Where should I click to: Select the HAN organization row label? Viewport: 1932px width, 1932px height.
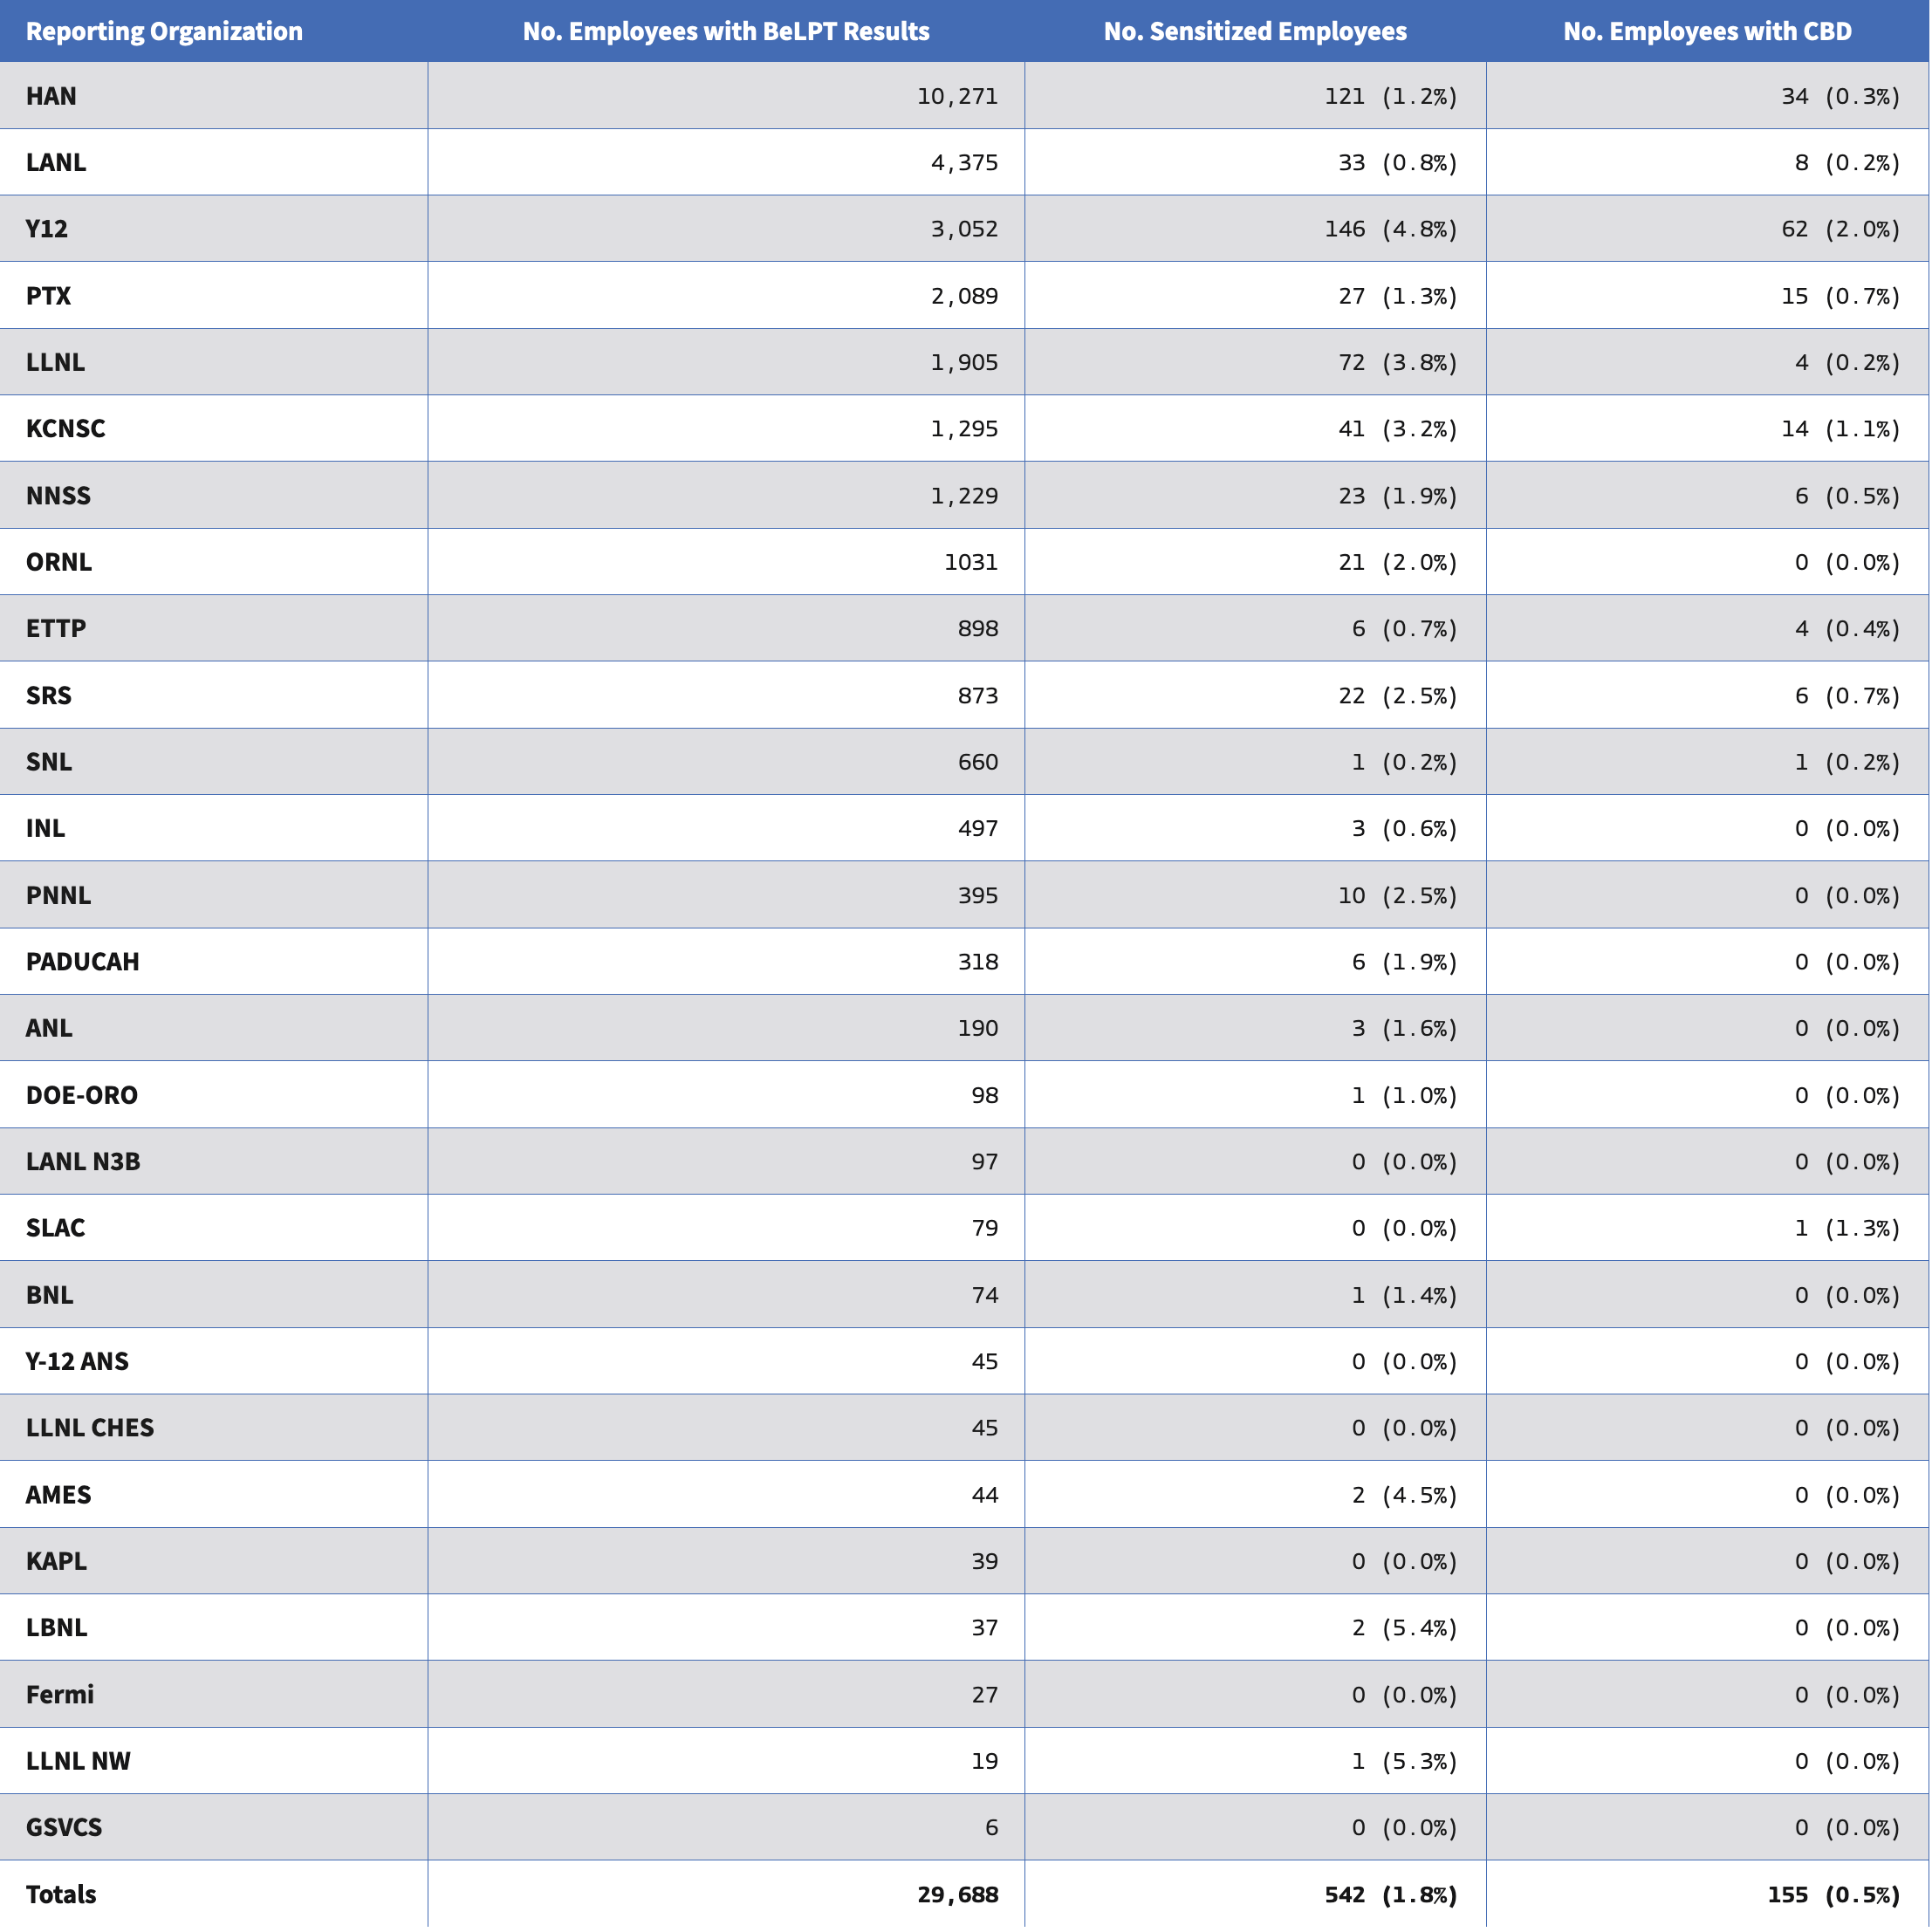point(52,96)
